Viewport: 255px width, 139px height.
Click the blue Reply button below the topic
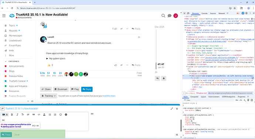[87, 89]
